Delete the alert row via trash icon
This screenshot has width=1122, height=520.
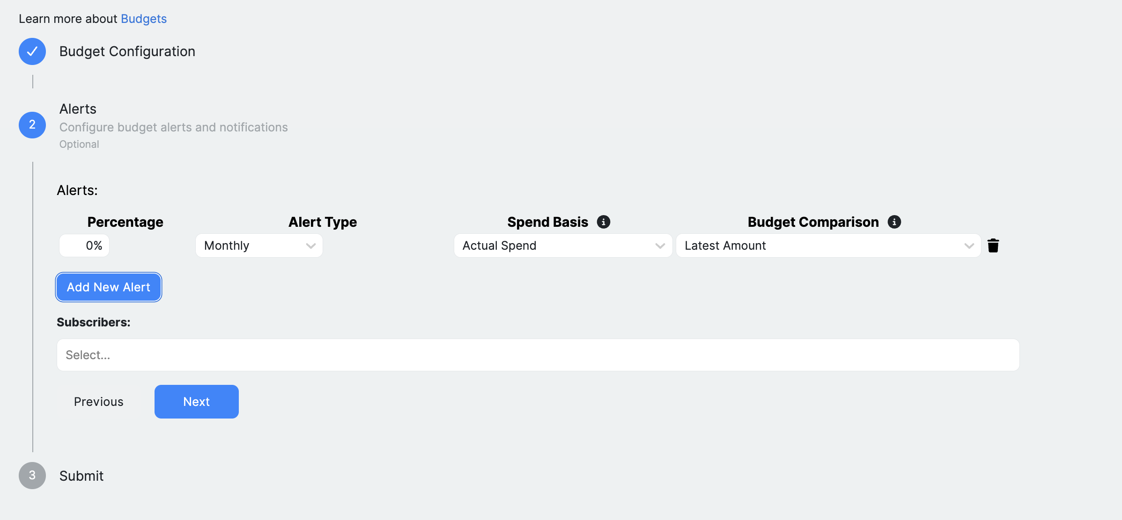994,245
